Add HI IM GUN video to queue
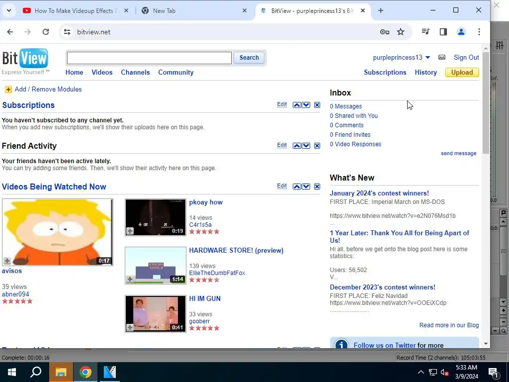The image size is (509, 382). pyautogui.click(x=130, y=327)
